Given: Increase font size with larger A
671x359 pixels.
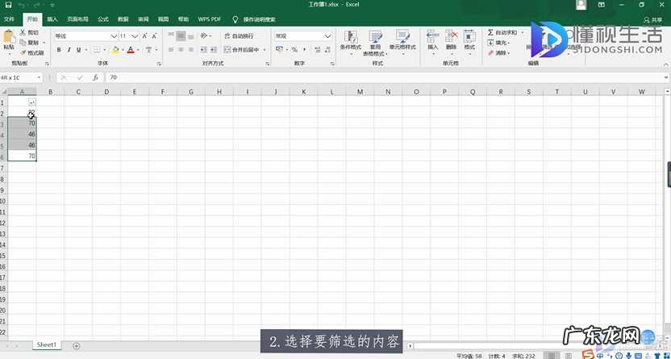Looking at the screenshot, I should [144, 36].
